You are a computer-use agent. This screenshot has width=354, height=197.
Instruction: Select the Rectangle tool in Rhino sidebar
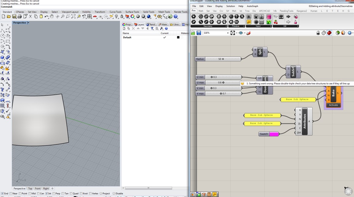[x=8, y=41]
